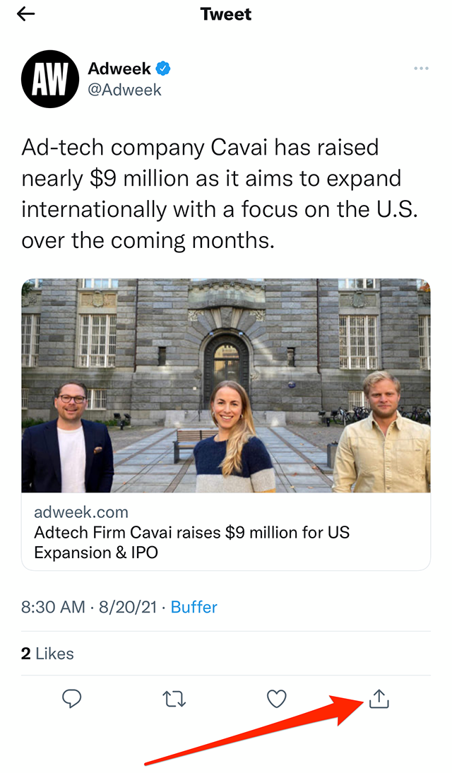Click the tweet text about Cavai funding

[212, 194]
